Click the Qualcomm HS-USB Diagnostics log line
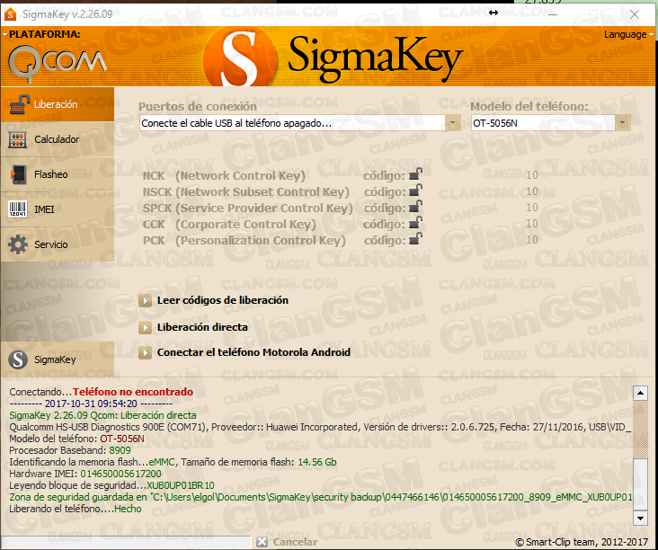The height and width of the screenshot is (550, 658). click(x=321, y=427)
